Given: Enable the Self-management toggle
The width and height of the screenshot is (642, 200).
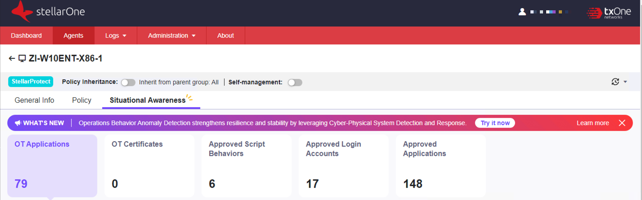Looking at the screenshot, I should [295, 83].
